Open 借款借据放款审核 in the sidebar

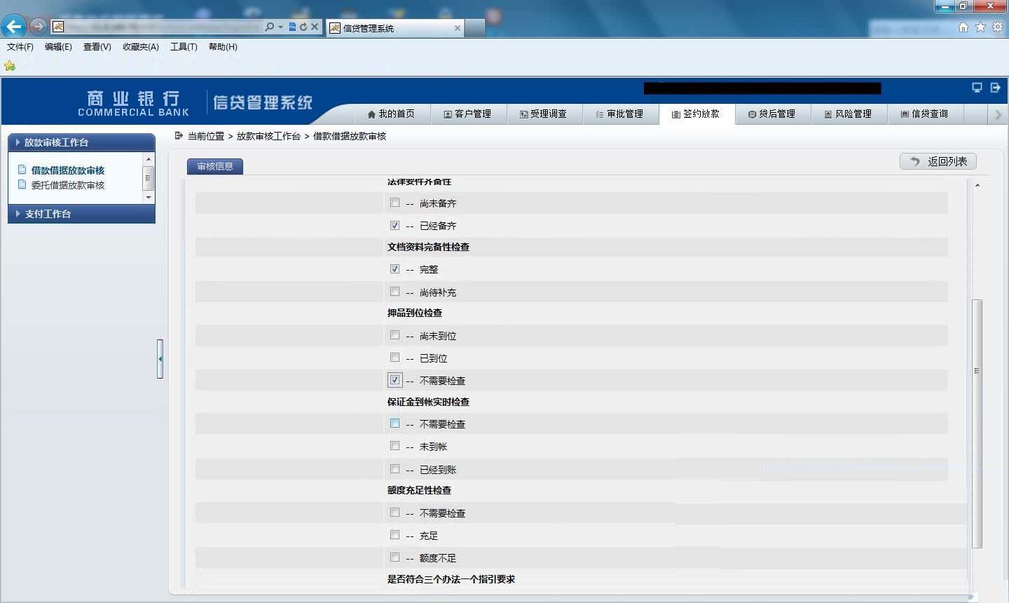click(x=68, y=170)
